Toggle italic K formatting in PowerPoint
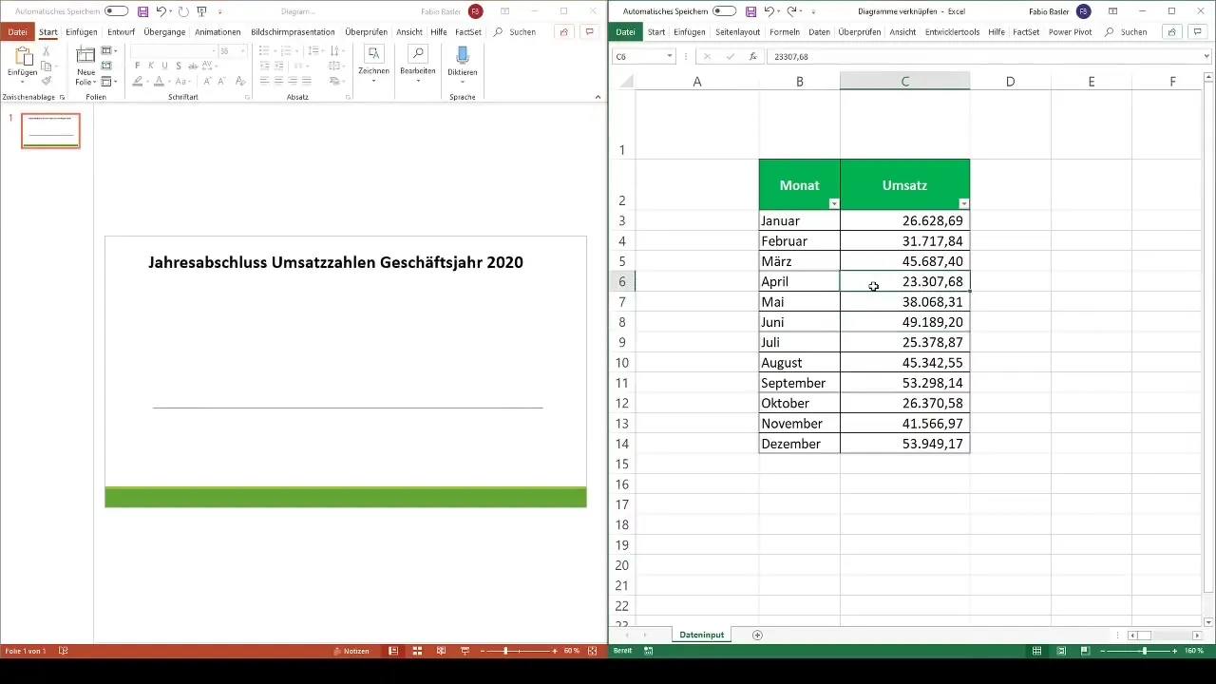The width and height of the screenshot is (1216, 684). pyautogui.click(x=151, y=66)
